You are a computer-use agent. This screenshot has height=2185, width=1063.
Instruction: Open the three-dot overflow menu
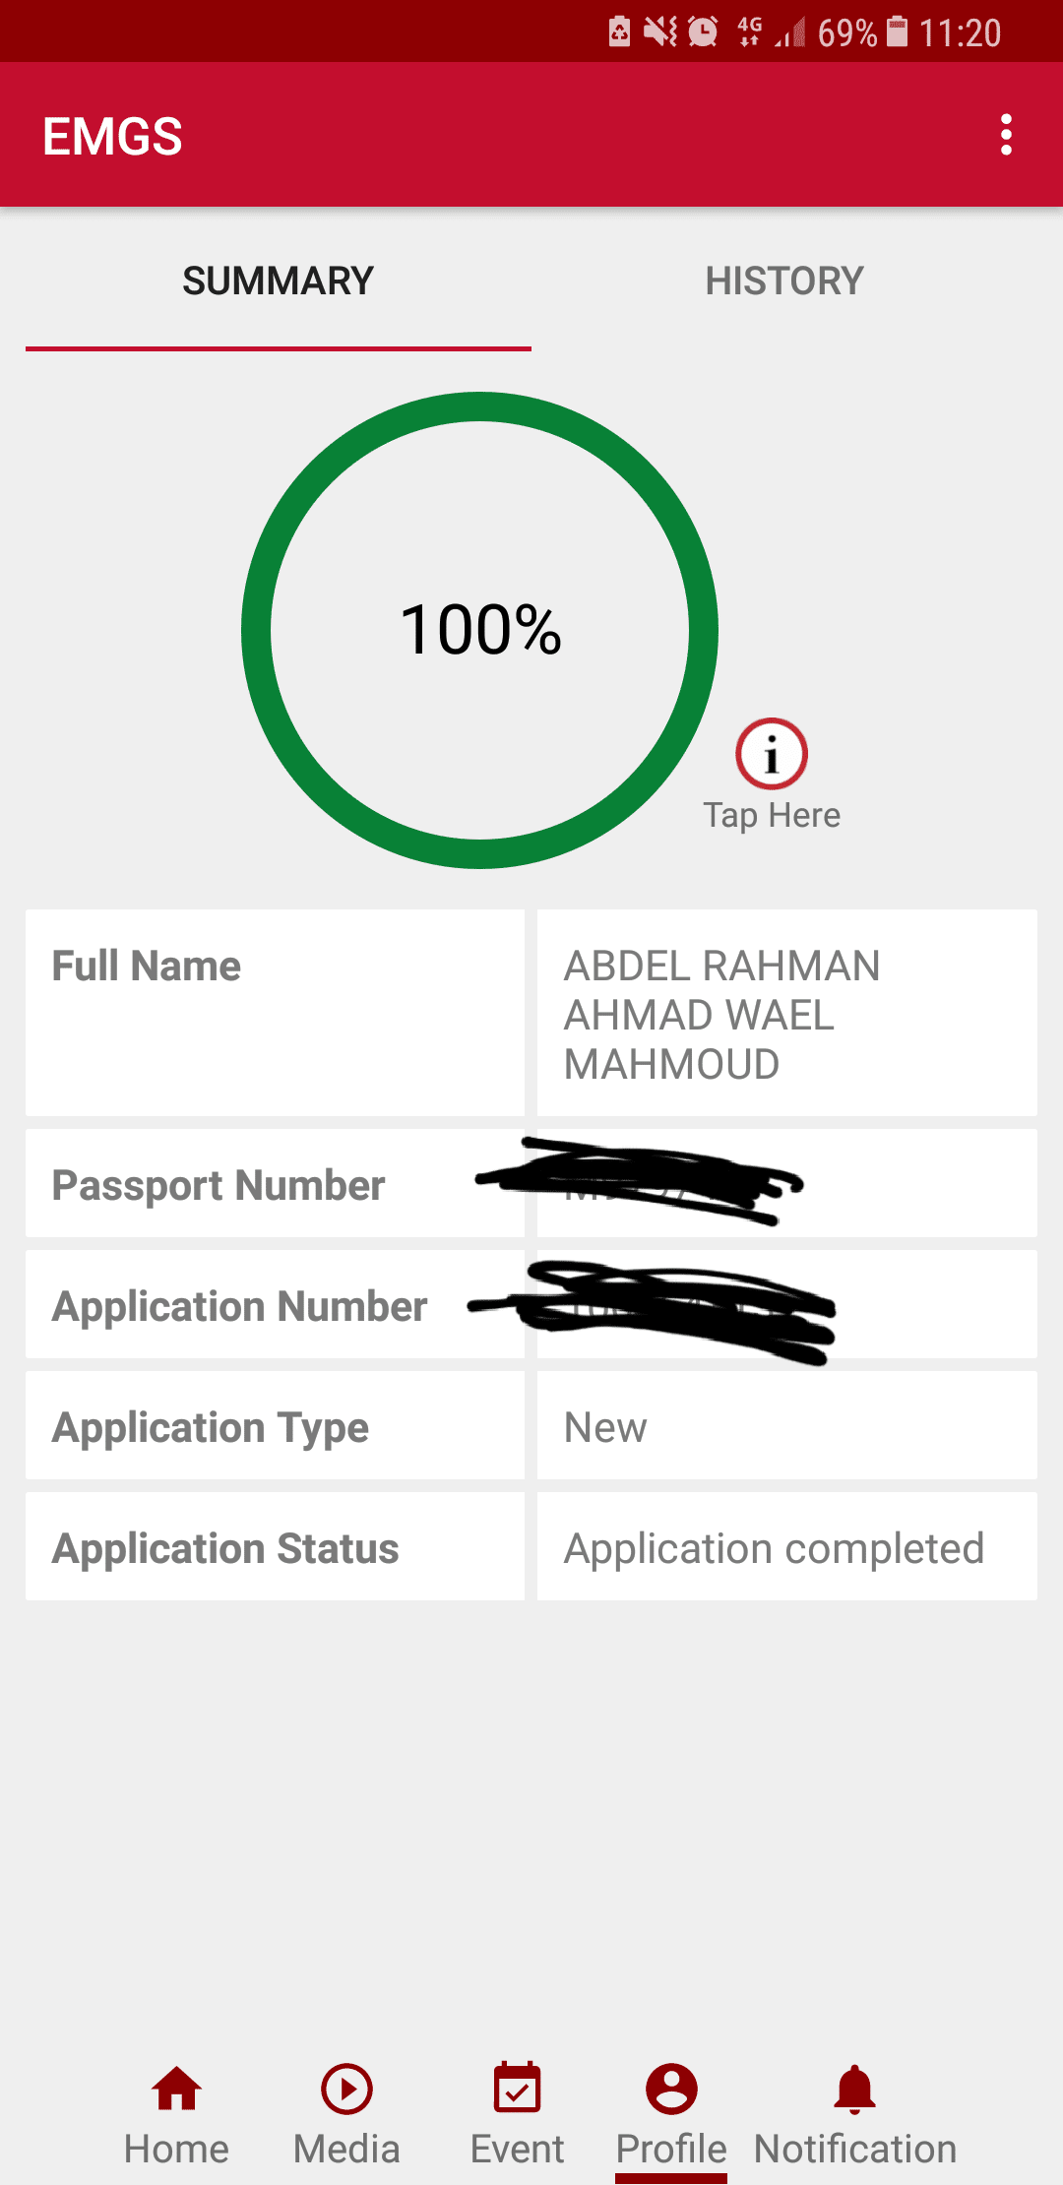click(x=1005, y=135)
